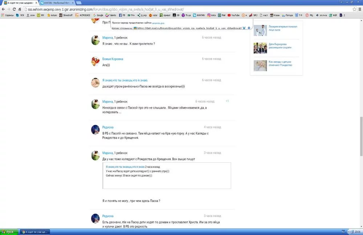Click the 23:31 system tray clock
This screenshot has width=363, height=235.
click(x=358, y=232)
